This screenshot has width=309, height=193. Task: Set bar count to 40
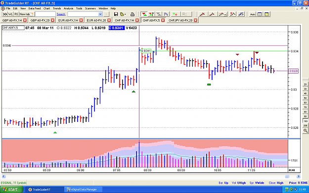point(305,93)
